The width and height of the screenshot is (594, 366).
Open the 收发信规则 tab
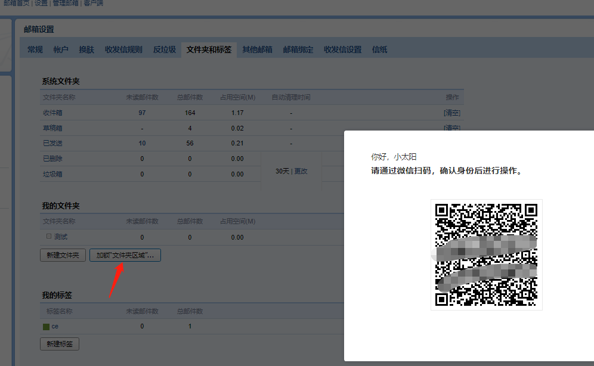coord(123,49)
